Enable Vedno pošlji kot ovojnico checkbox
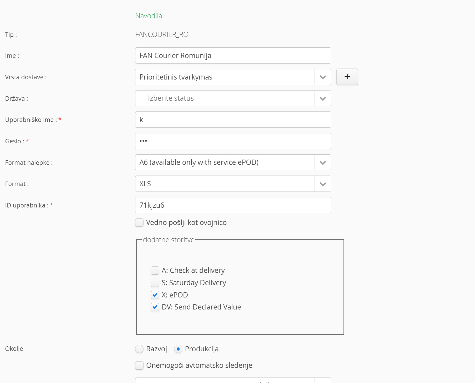 coord(139,222)
